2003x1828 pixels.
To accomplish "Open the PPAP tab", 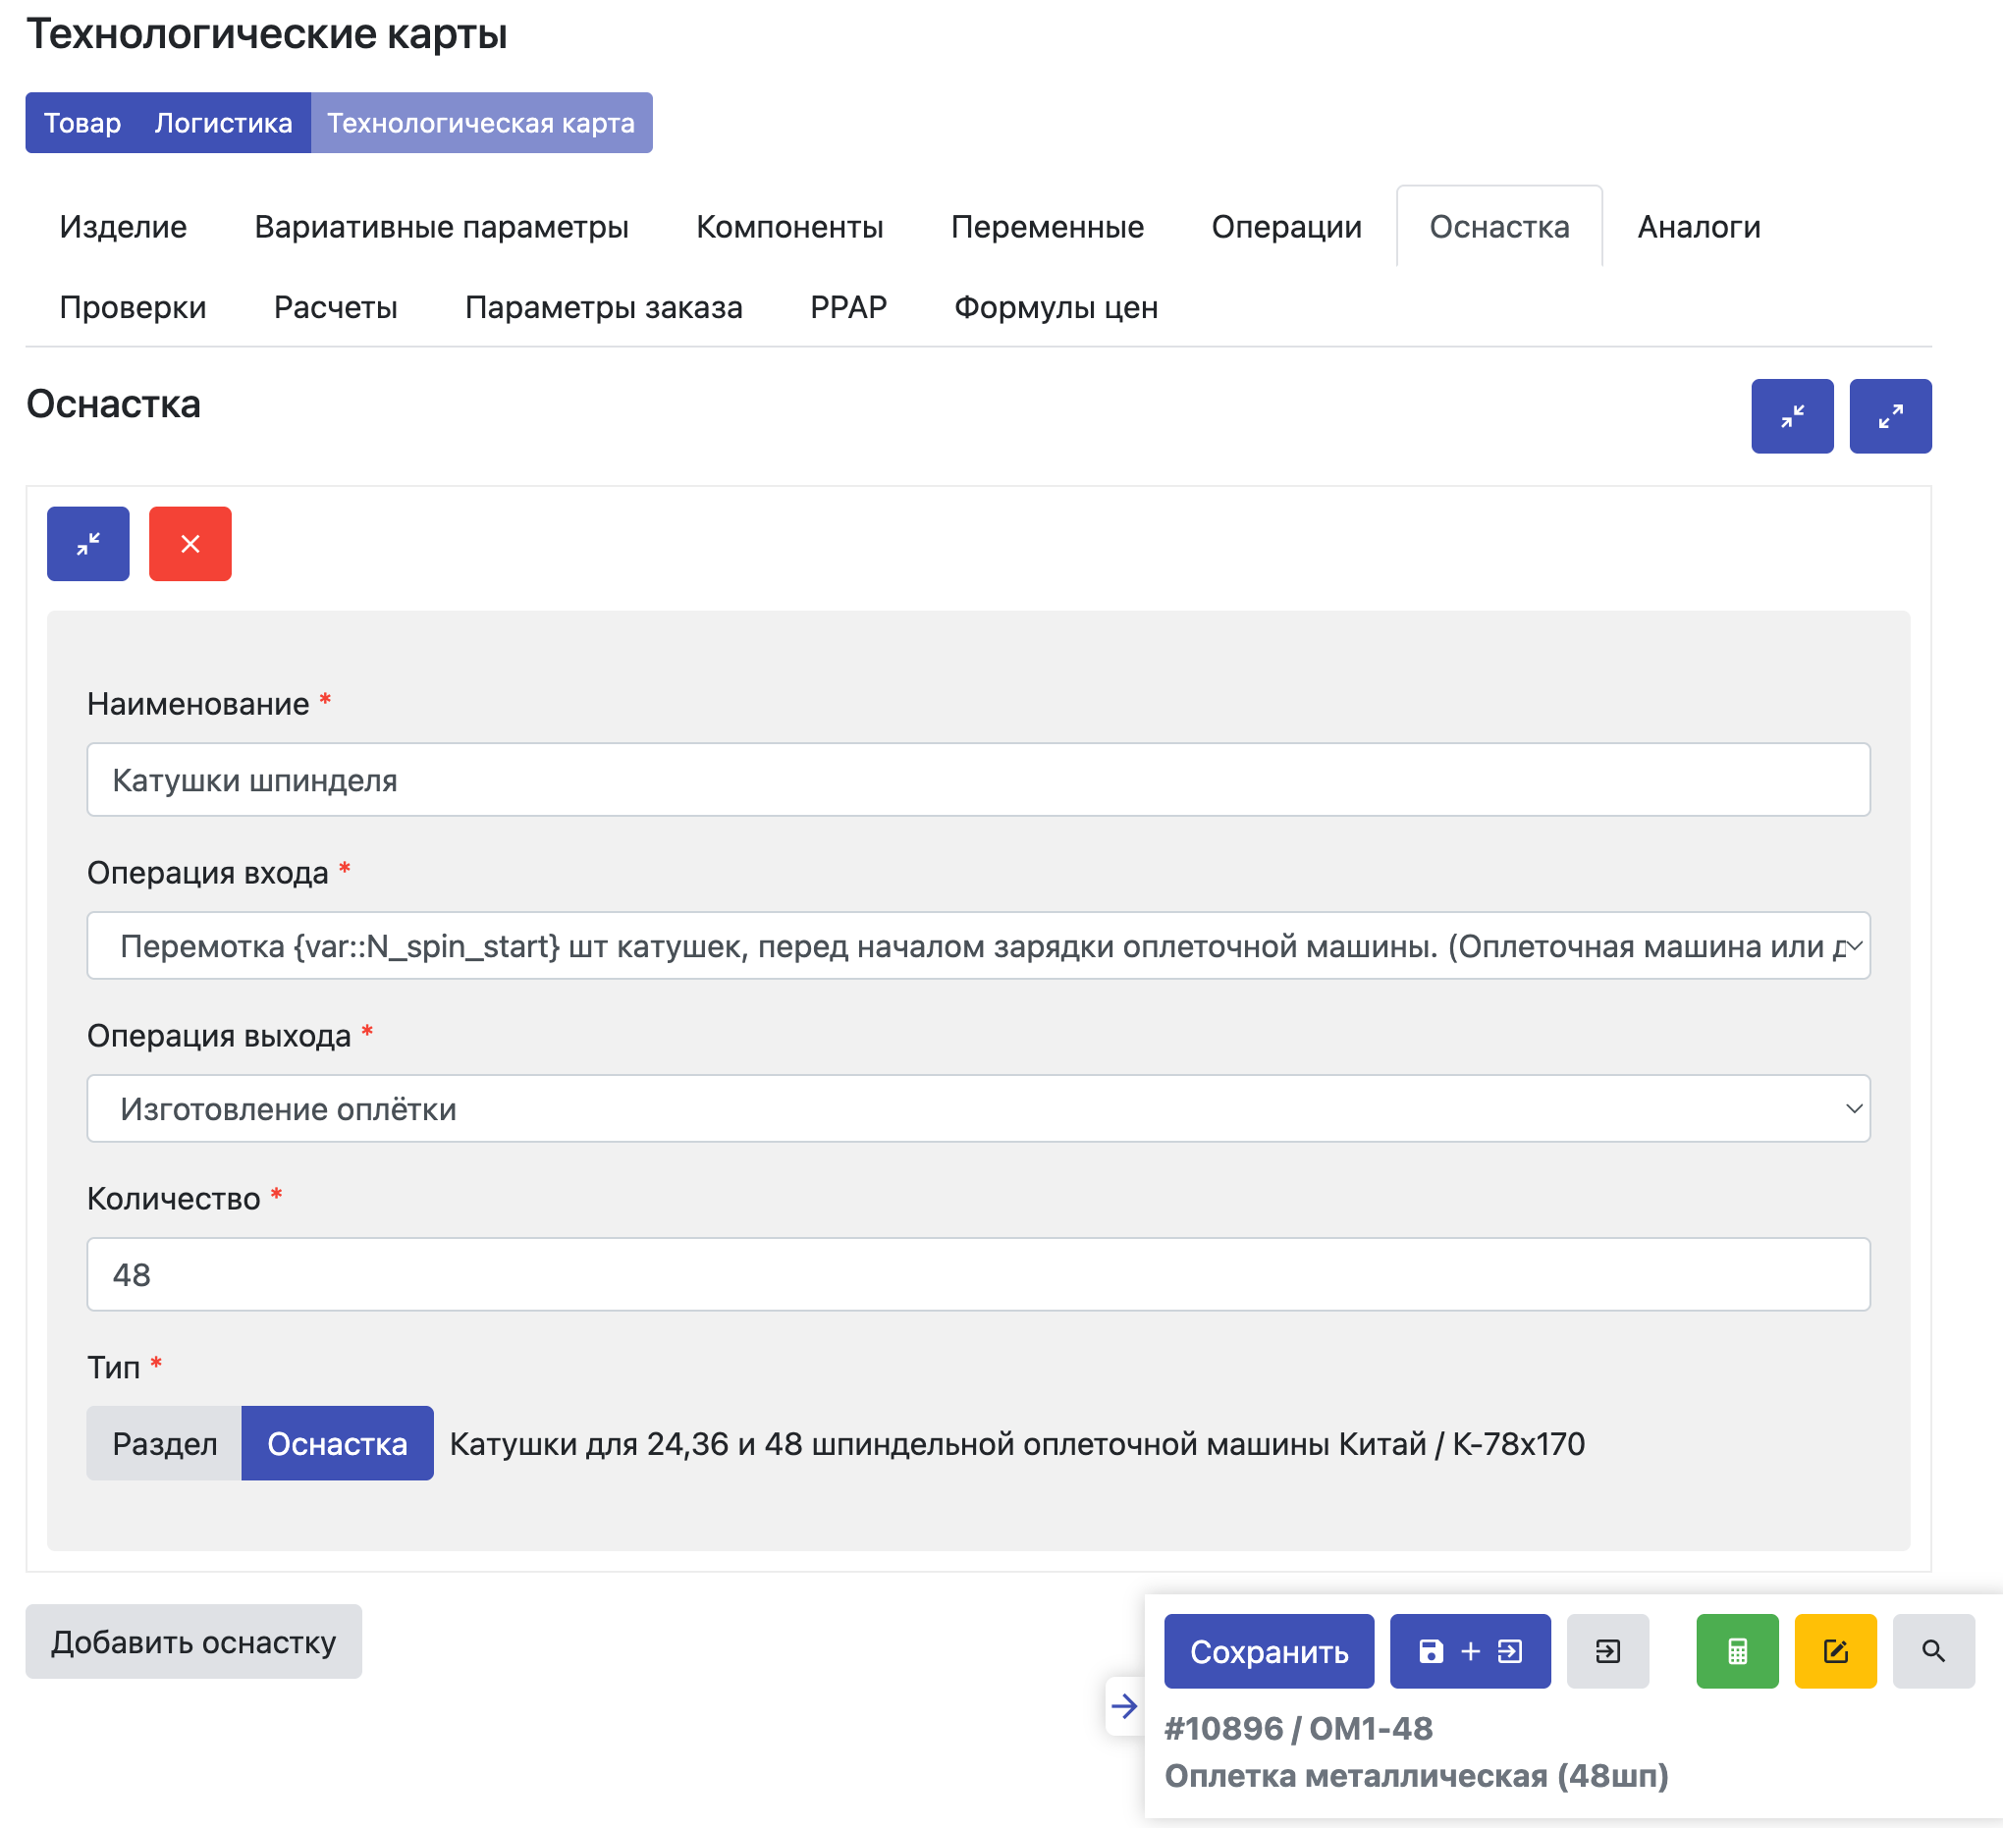I will tap(848, 307).
